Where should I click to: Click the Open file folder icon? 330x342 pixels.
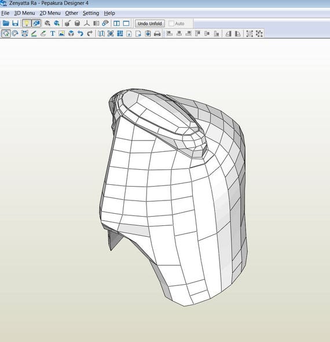pos(6,23)
